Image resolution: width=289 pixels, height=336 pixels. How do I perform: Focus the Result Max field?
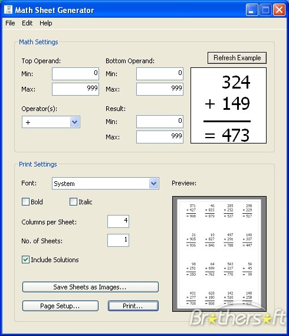160,137
